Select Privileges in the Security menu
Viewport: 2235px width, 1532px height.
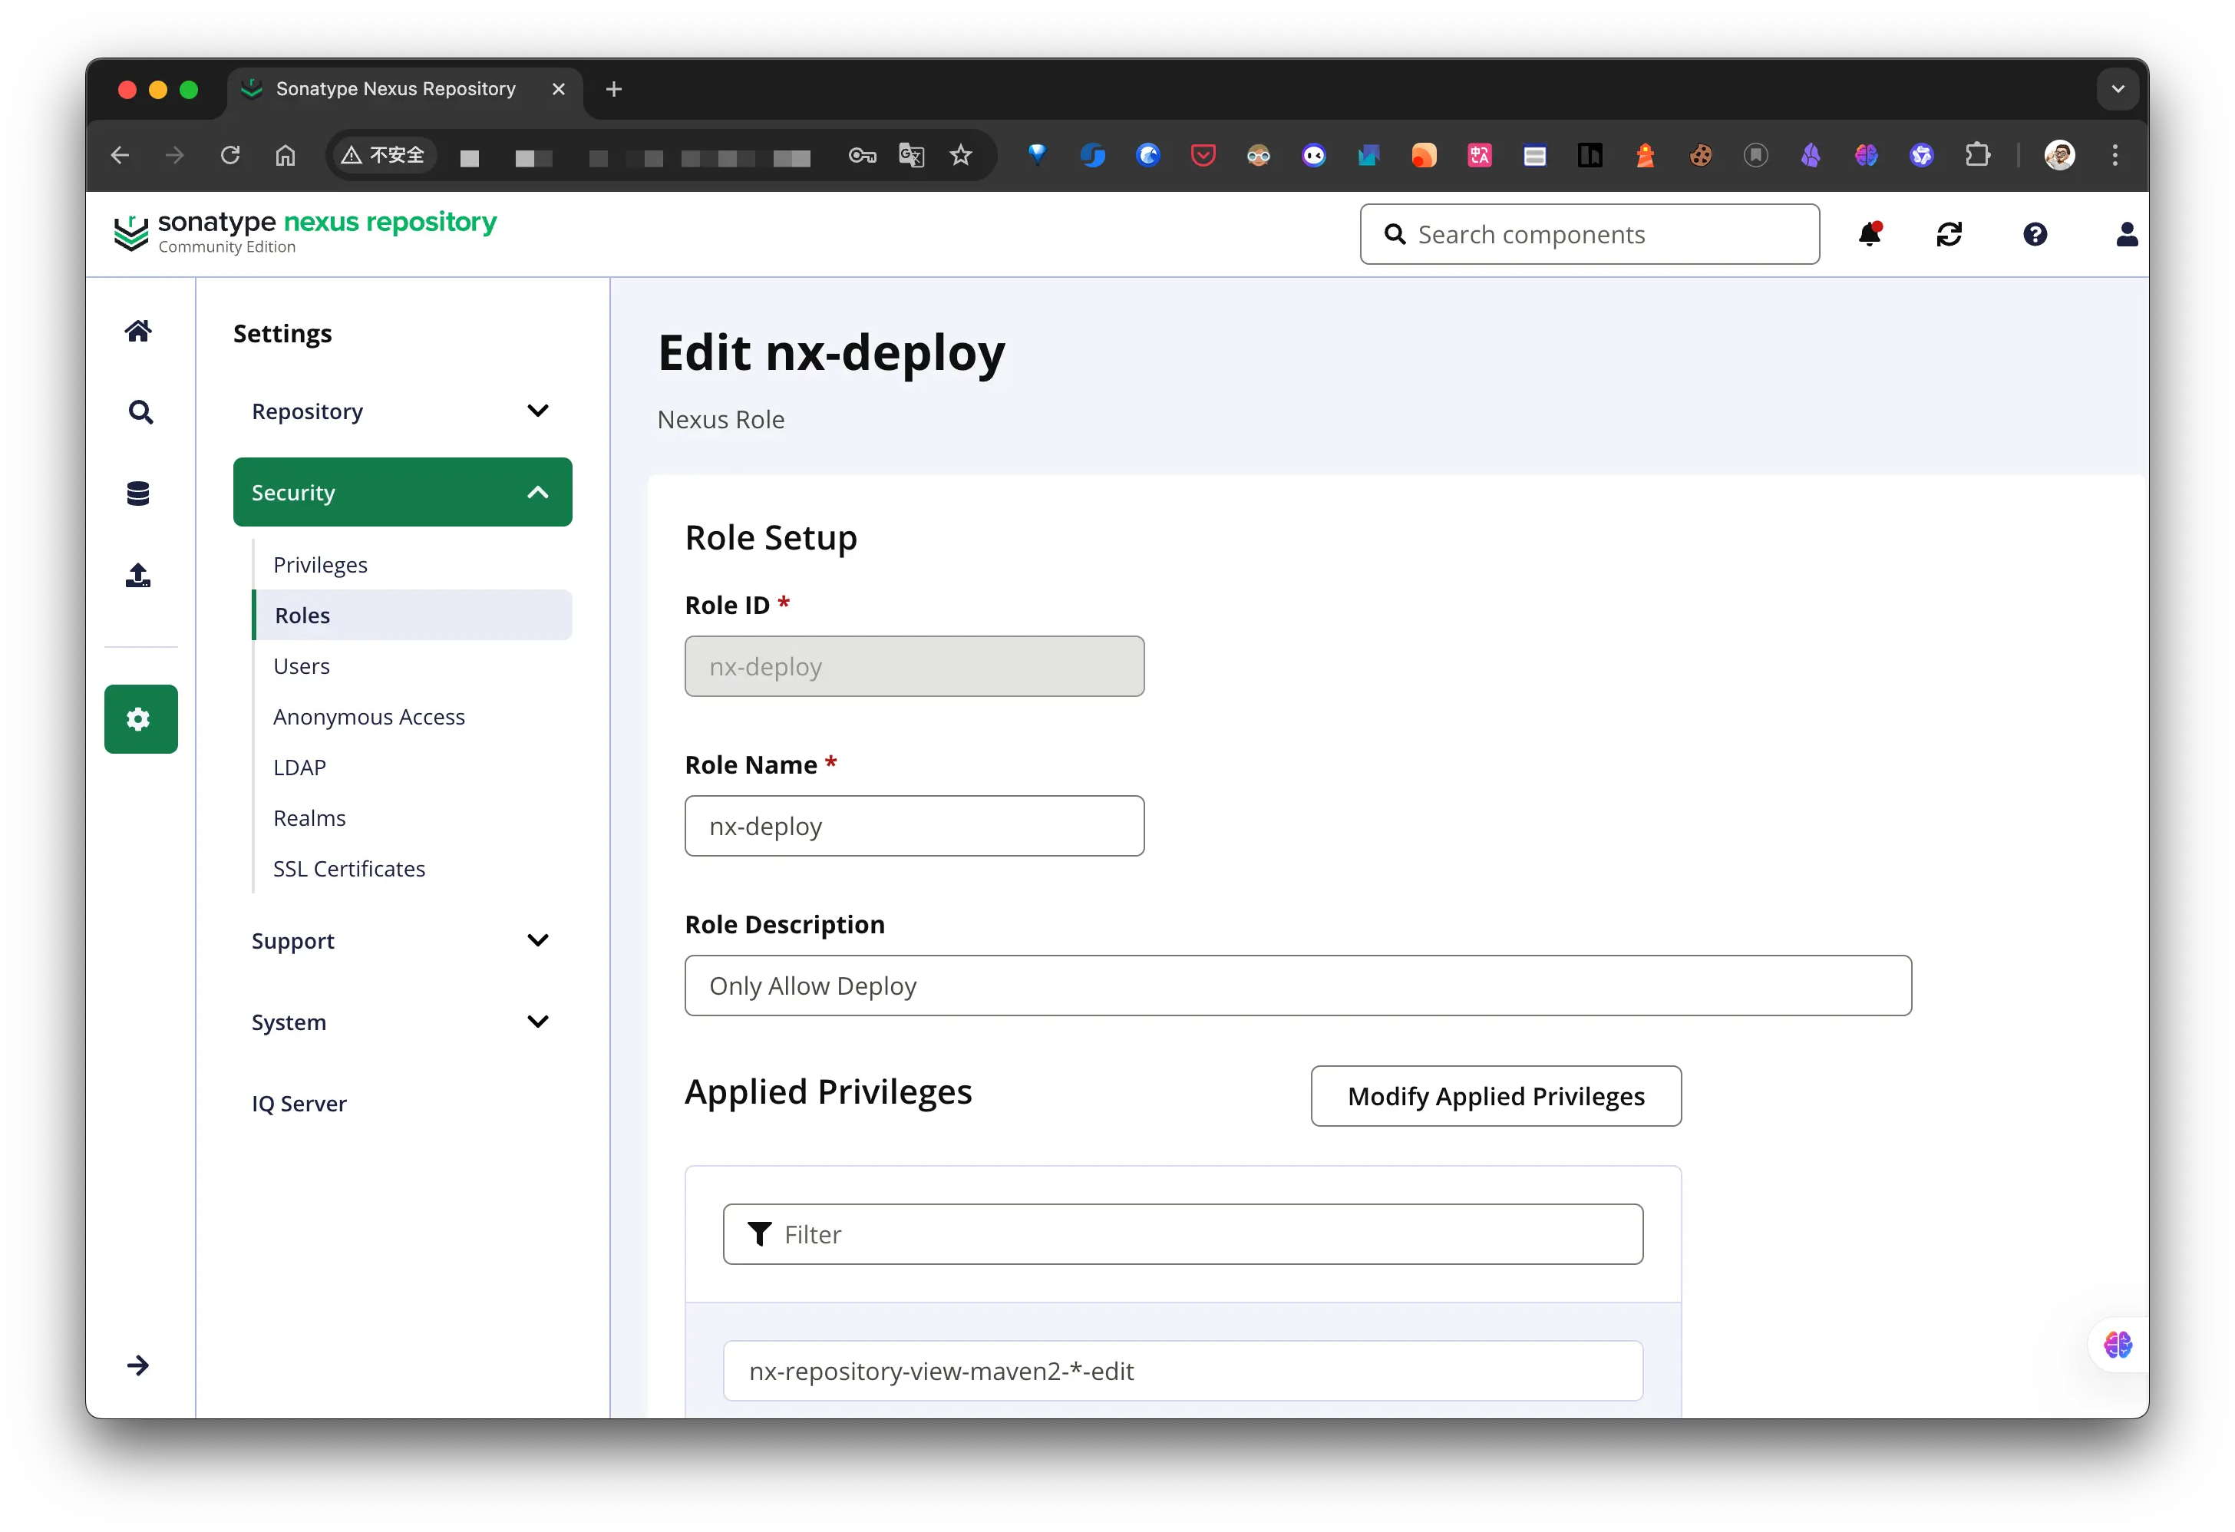coord(320,565)
